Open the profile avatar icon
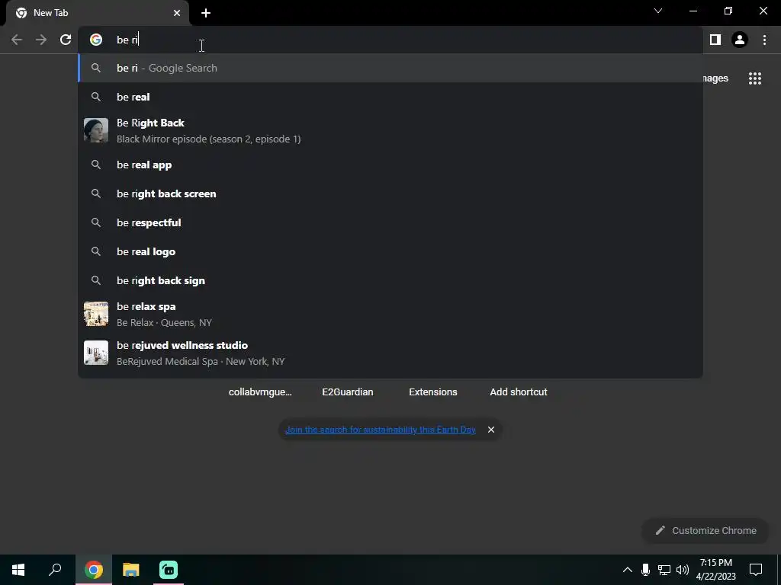 [x=740, y=40]
